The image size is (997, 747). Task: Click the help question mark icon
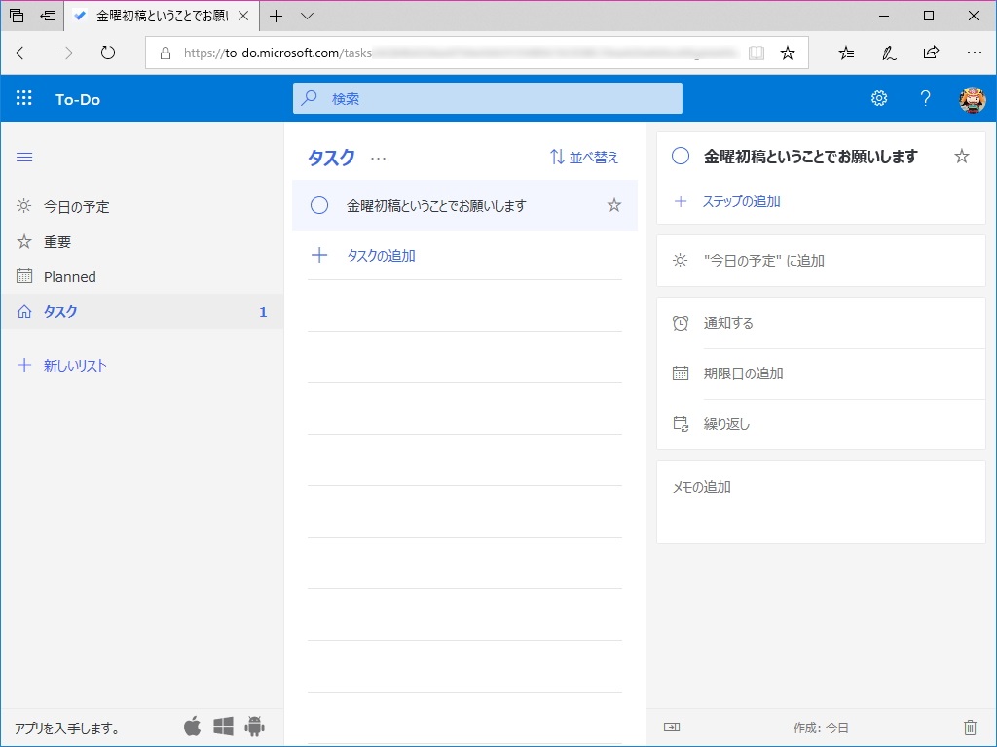[925, 98]
